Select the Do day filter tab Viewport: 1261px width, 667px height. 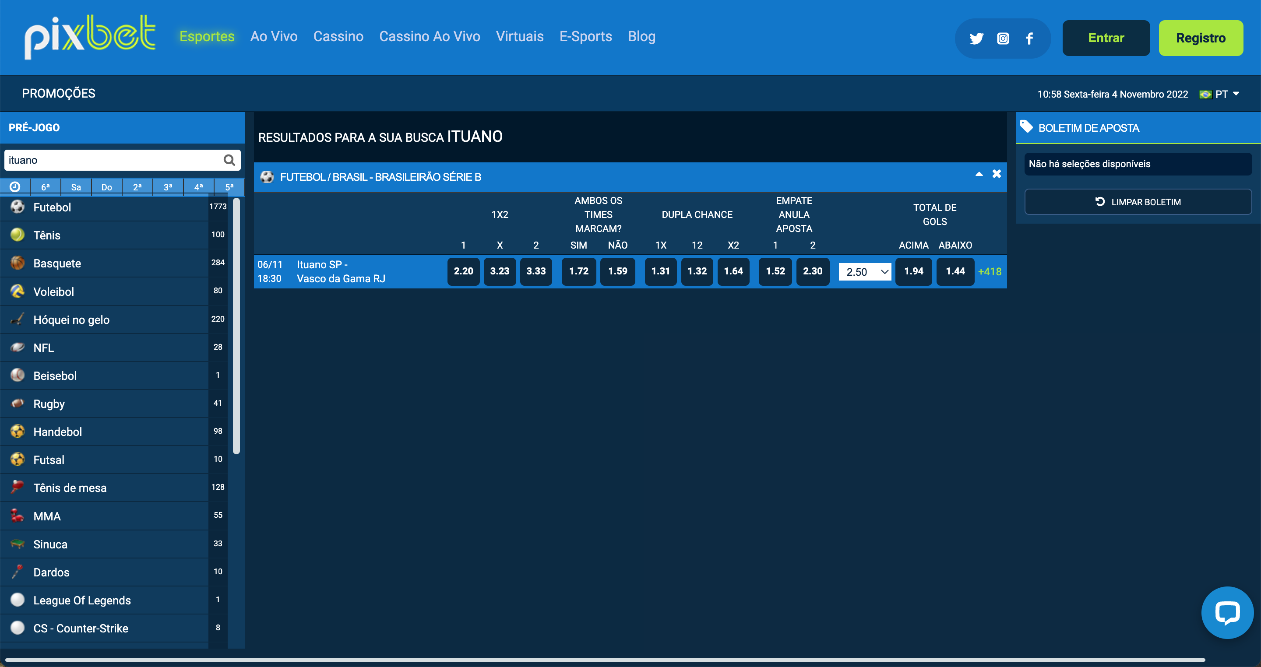pos(106,187)
